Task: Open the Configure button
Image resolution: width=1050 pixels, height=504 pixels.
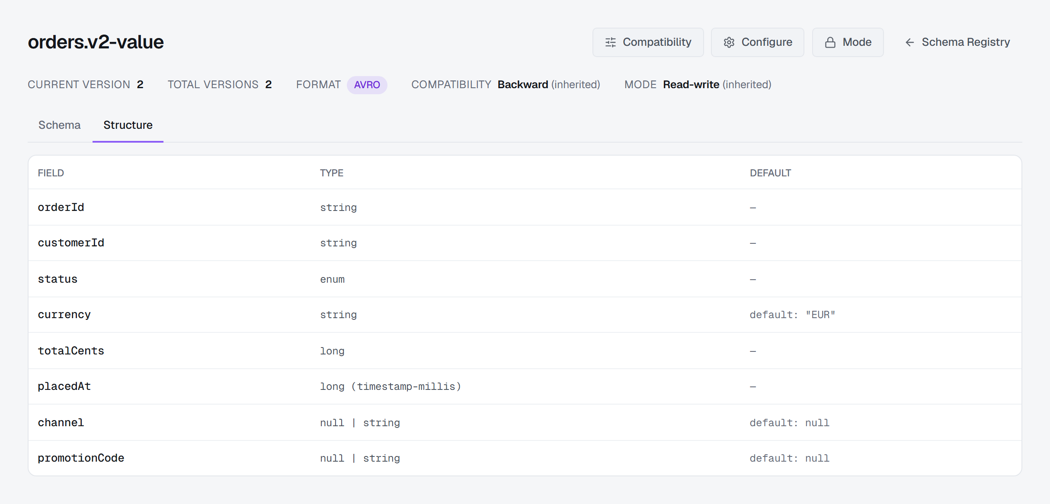Action: pyautogui.click(x=757, y=42)
